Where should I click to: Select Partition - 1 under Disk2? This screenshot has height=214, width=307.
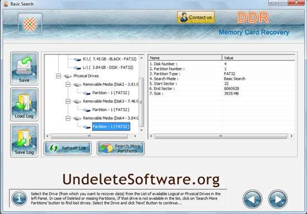[111, 93]
